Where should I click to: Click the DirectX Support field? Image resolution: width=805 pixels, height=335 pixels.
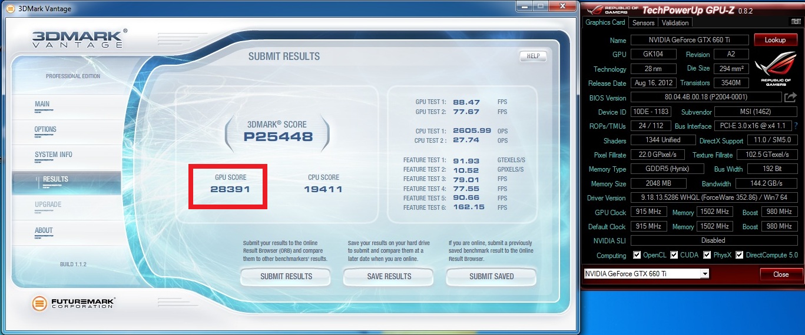pos(772,140)
